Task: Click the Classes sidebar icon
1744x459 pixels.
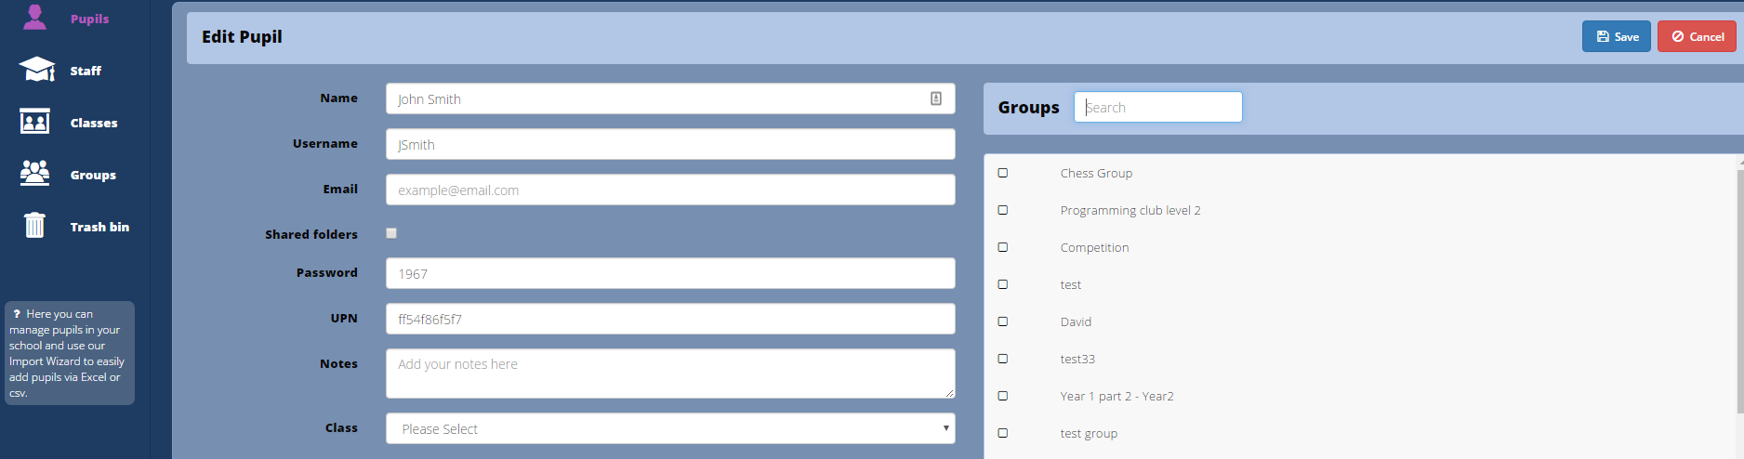Action: click(x=35, y=122)
